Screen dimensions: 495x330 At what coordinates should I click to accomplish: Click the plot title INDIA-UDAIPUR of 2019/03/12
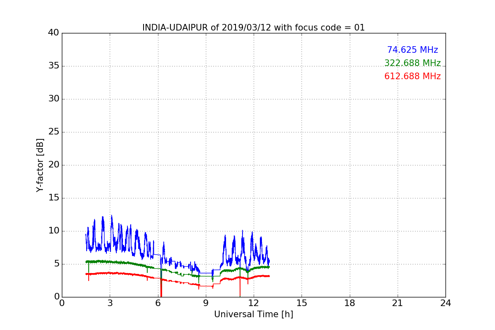pyautogui.click(x=253, y=28)
